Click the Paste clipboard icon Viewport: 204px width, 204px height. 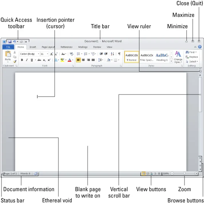(x=8, y=54)
